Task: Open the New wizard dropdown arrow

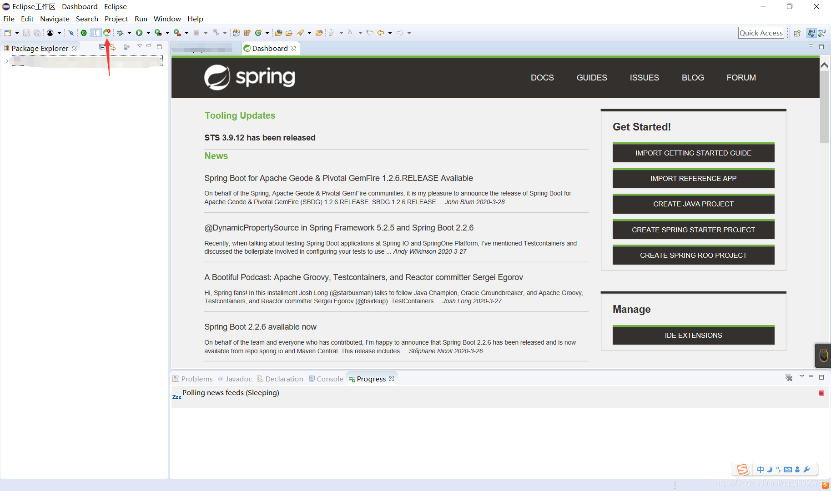Action: click(17, 33)
